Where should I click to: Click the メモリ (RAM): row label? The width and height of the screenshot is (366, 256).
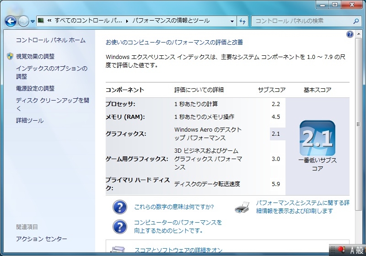click(125, 117)
